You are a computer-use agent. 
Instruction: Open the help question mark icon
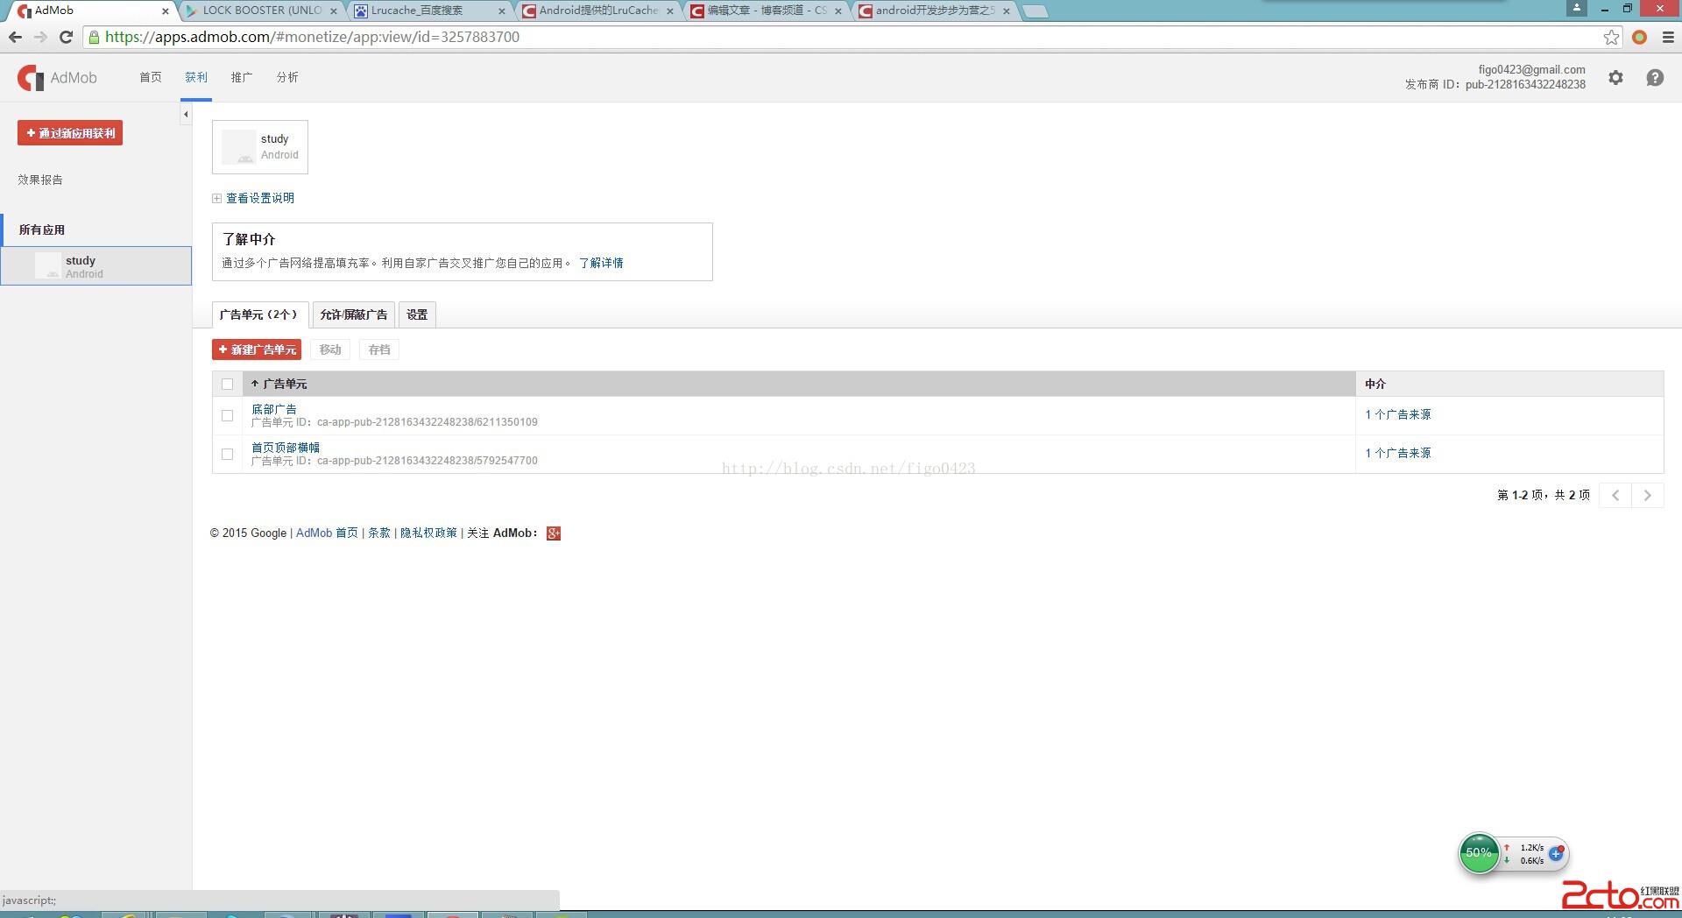tap(1655, 78)
